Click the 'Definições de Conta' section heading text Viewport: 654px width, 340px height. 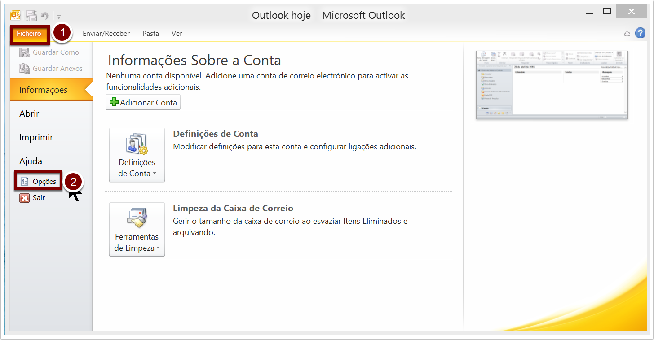pos(216,134)
